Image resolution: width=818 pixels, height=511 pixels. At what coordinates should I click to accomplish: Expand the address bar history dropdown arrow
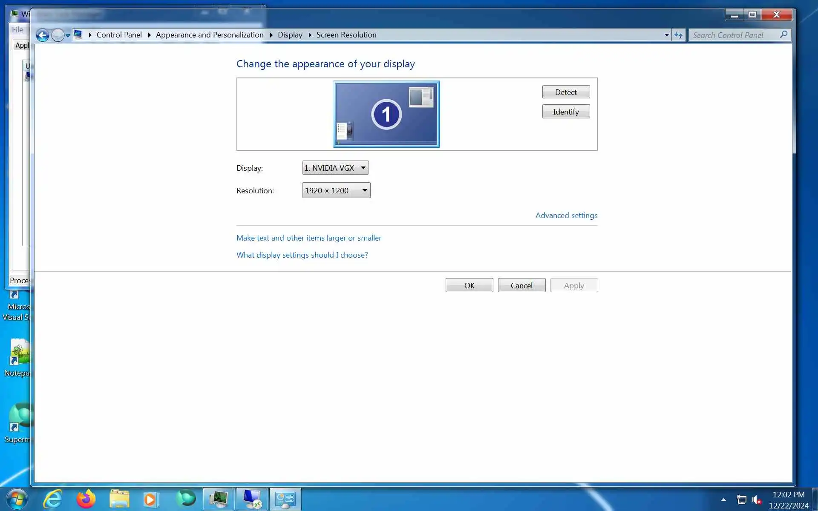click(x=667, y=35)
